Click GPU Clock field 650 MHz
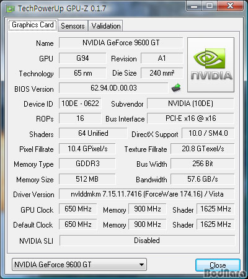Screen dimensions: 248x279 coord(78,209)
